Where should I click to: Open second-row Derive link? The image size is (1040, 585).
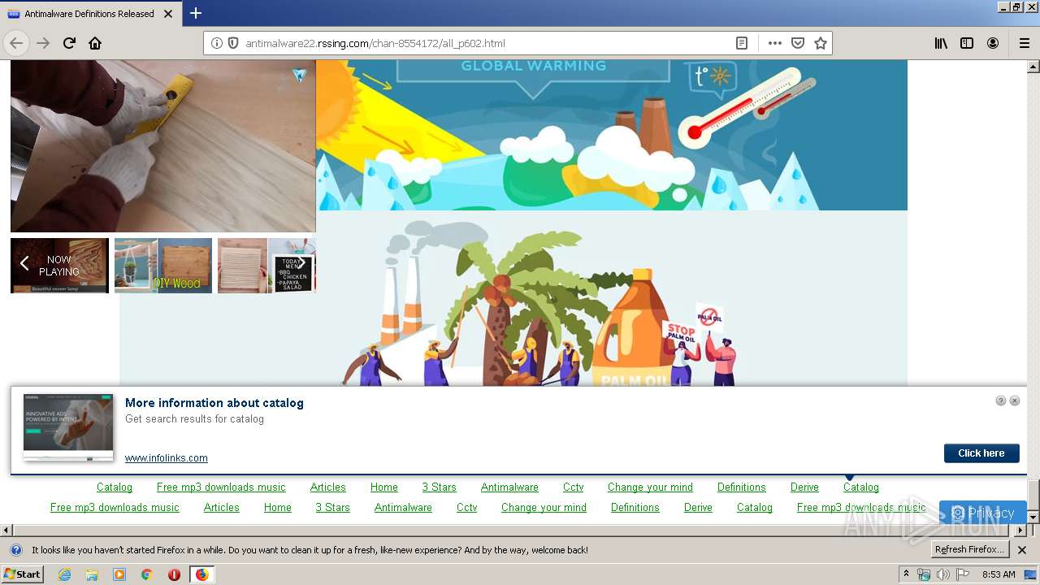[698, 508]
